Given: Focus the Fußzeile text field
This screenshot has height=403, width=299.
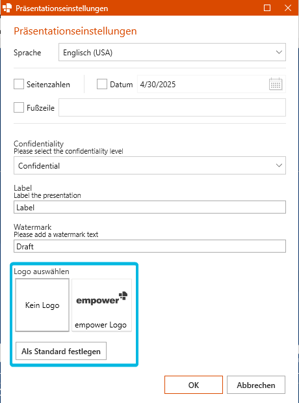Looking at the screenshot, I should (x=172, y=107).
